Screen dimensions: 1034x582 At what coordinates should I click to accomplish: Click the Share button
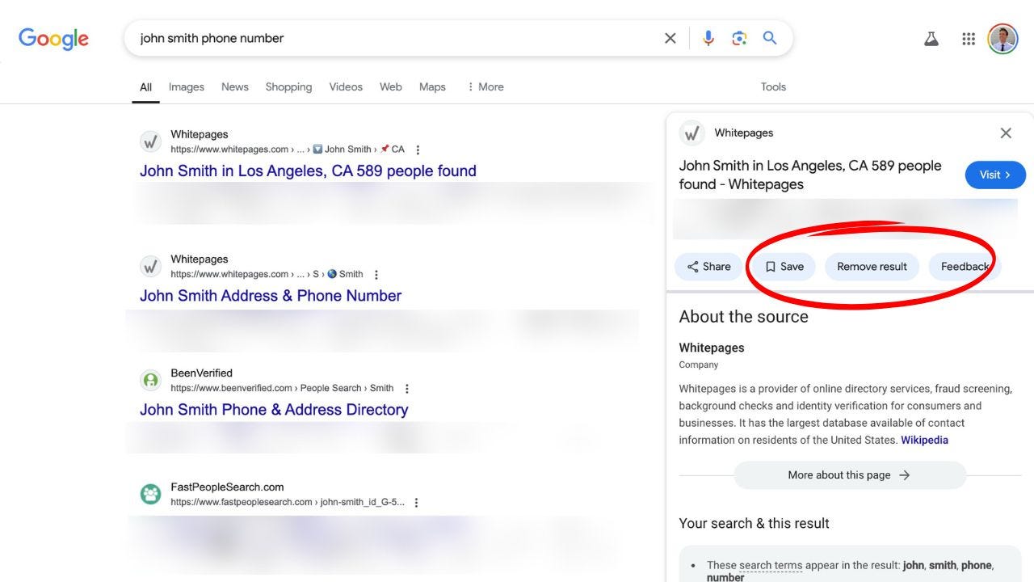[x=708, y=267]
